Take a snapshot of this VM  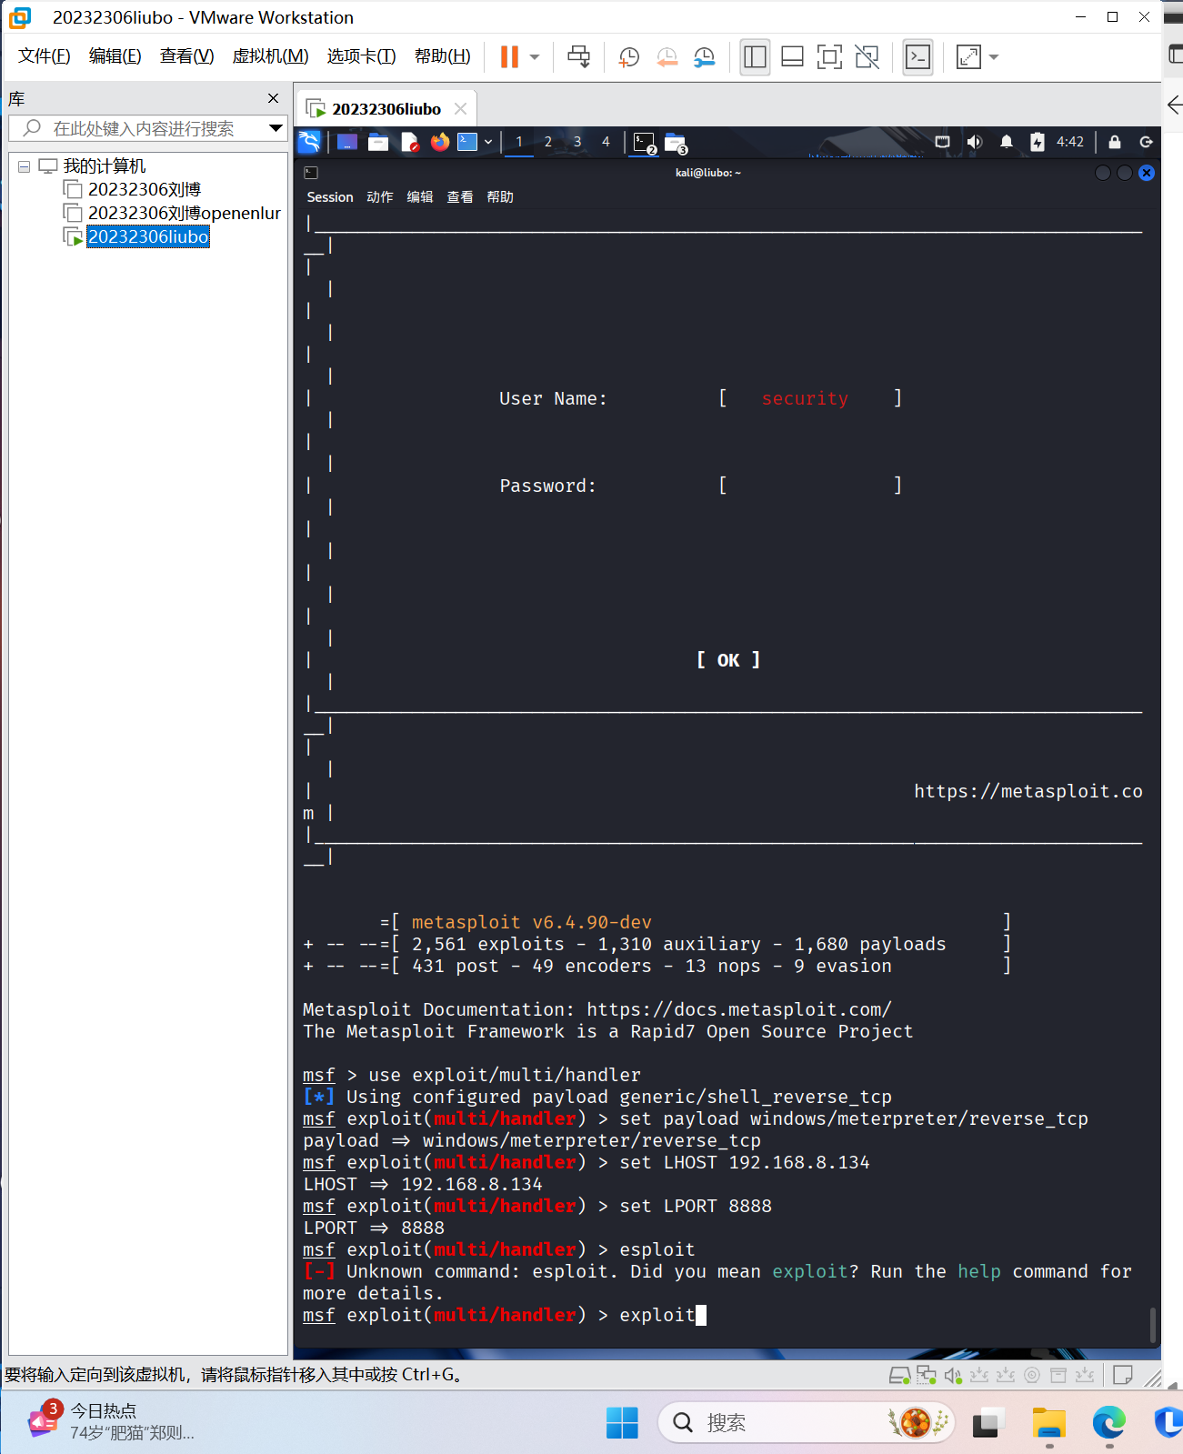629,57
